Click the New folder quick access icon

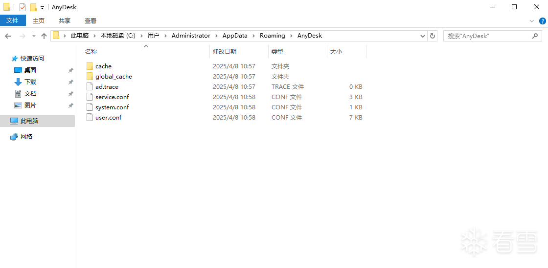tap(33, 7)
